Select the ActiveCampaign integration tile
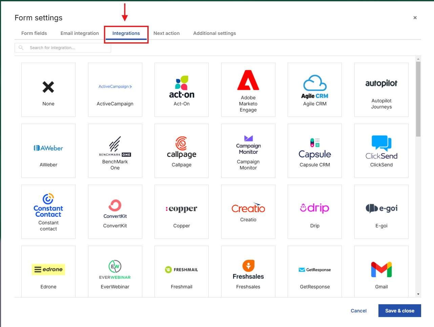 (115, 90)
